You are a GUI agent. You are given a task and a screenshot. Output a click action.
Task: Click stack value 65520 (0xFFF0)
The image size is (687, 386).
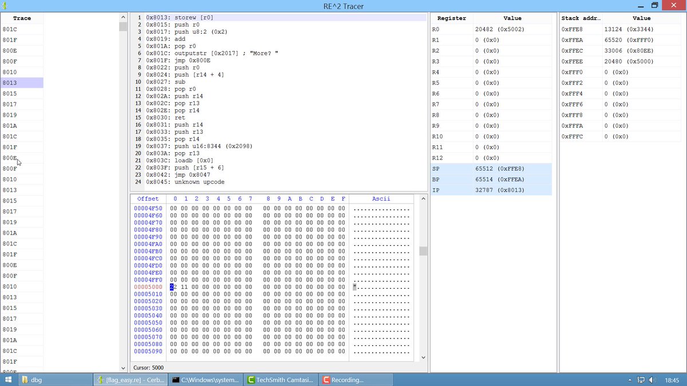coord(629,40)
